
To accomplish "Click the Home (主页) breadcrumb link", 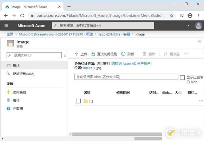I will (10, 34).
